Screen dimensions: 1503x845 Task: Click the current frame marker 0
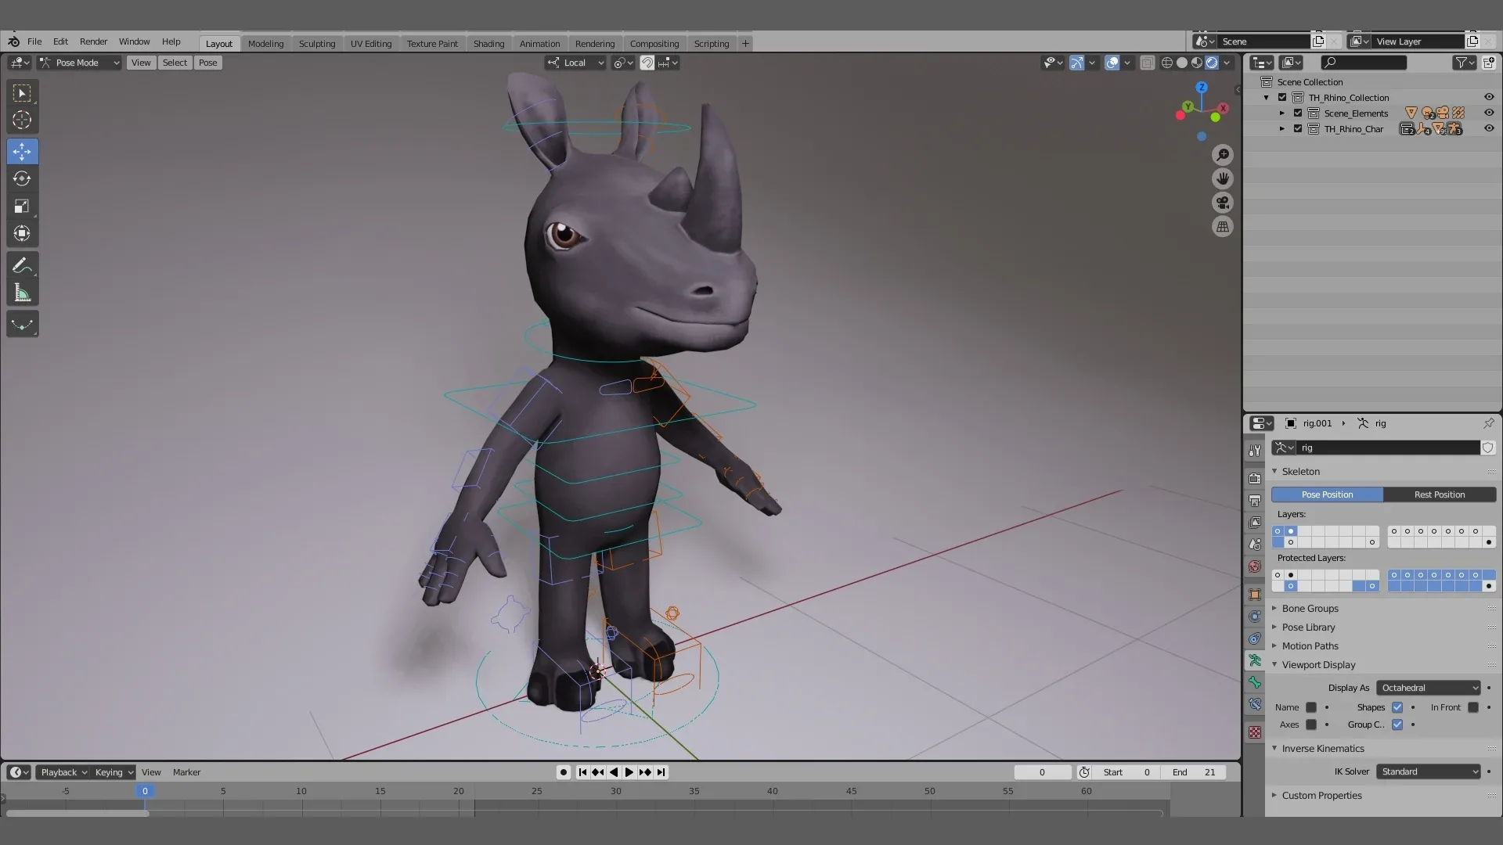(145, 791)
